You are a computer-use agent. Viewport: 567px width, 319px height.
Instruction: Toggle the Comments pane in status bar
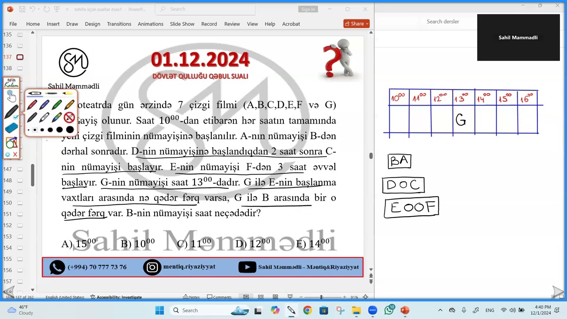coord(219,297)
